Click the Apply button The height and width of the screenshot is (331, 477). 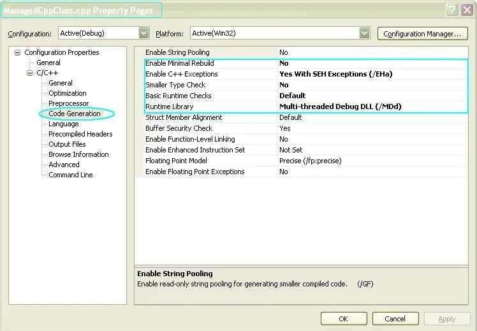[447, 318]
